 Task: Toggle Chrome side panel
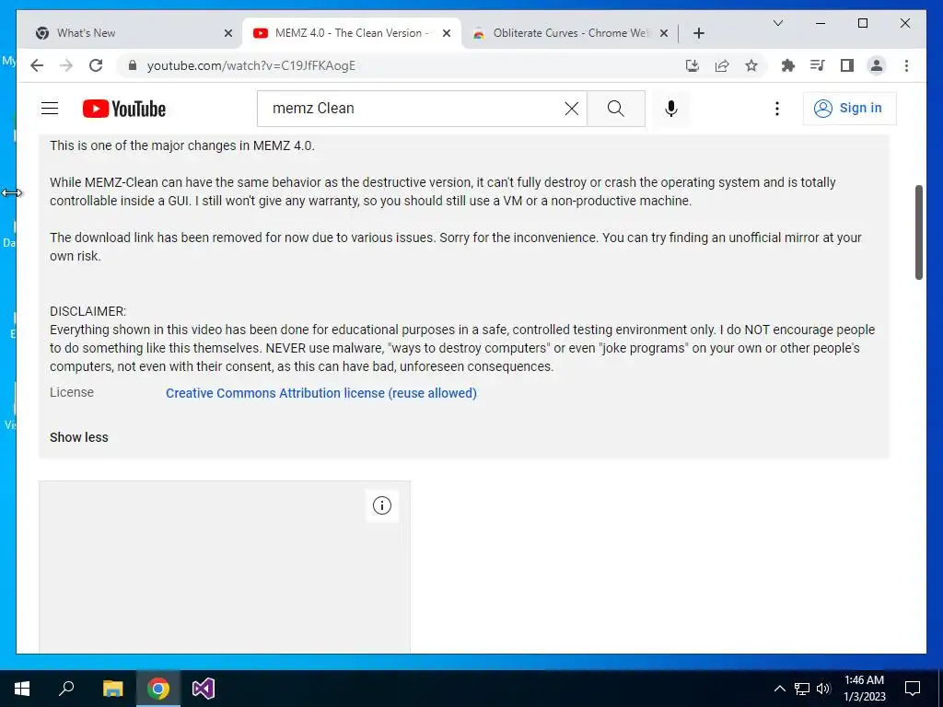coord(847,65)
